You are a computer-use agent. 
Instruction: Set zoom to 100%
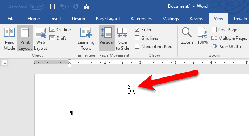[x=203, y=36]
